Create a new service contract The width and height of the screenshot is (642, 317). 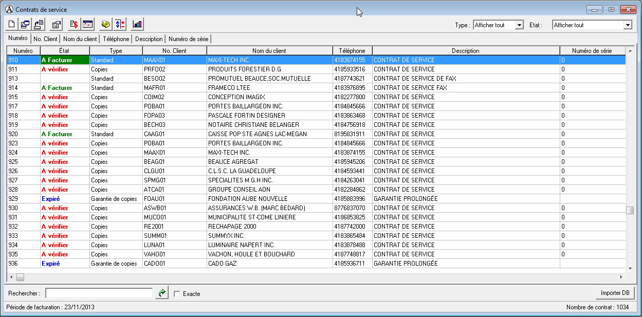pos(11,24)
